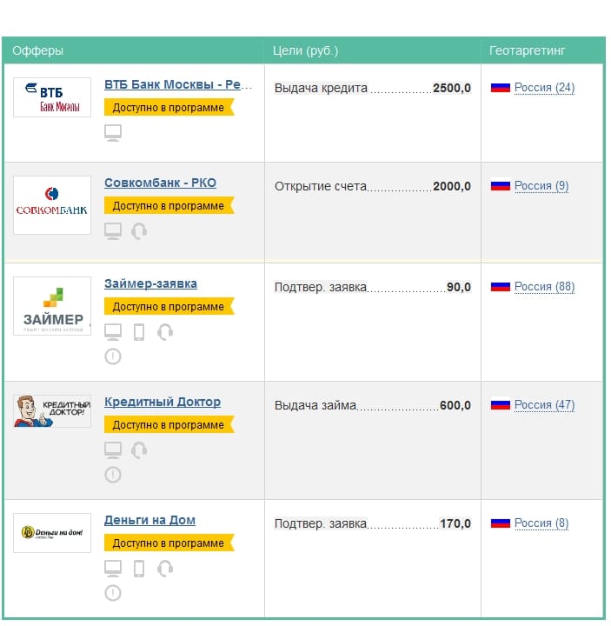Click Россия (8) geotargeting link
Image resolution: width=611 pixels, height=626 pixels.
(x=541, y=523)
